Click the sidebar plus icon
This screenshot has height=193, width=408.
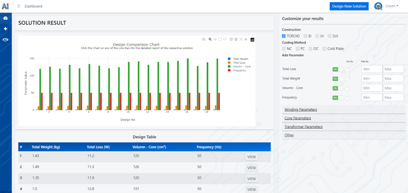click(5, 29)
